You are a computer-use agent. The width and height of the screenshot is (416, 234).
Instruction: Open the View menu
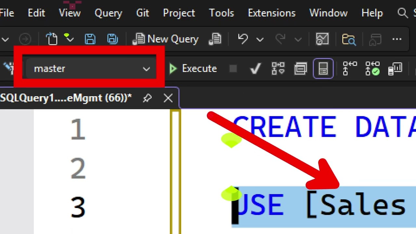tap(70, 13)
